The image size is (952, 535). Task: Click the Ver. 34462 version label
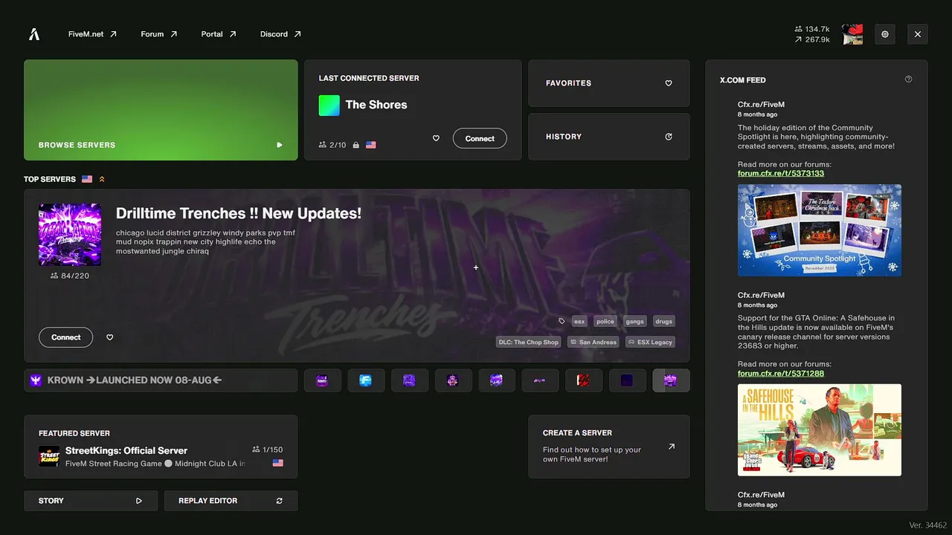click(x=928, y=525)
